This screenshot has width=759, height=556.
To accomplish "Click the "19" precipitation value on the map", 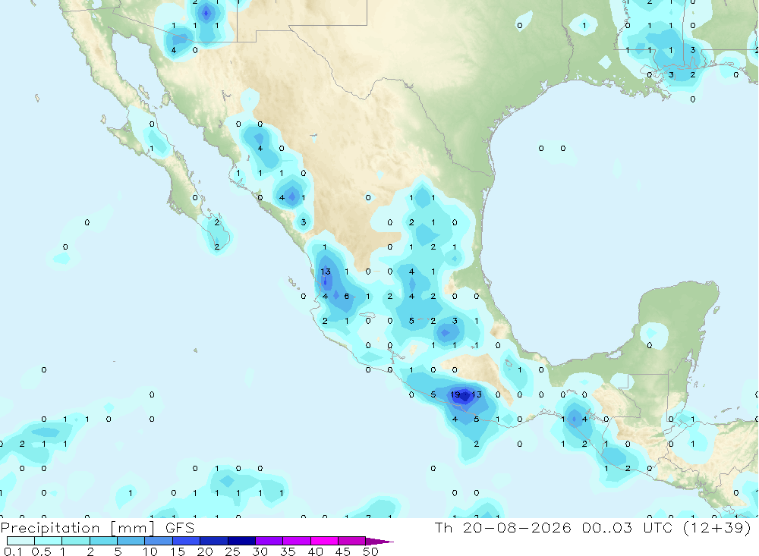I will (455, 394).
